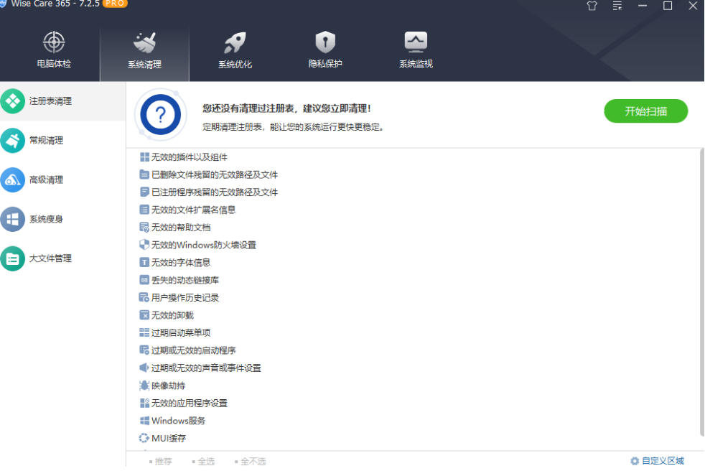Click the 过期启动菜单项 icon
The height and width of the screenshot is (476, 705).
click(x=144, y=332)
